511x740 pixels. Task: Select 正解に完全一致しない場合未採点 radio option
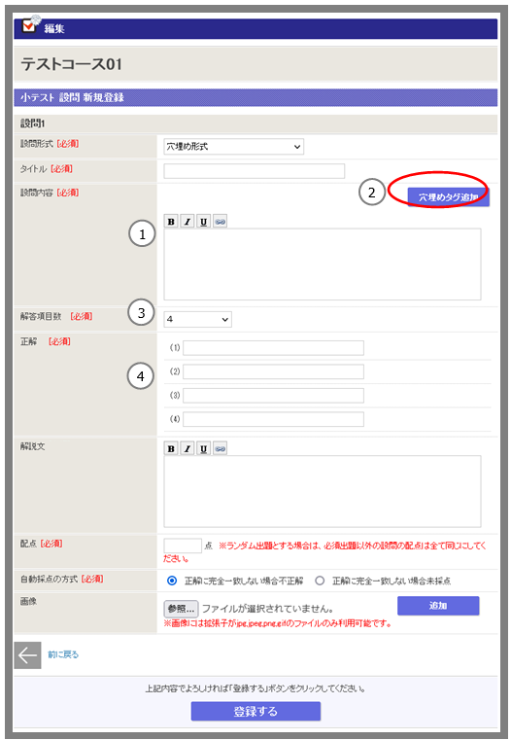[320, 581]
